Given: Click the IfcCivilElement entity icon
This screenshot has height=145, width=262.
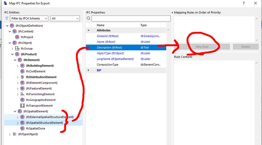Looking at the screenshot, I should pyautogui.click(x=22, y=71).
